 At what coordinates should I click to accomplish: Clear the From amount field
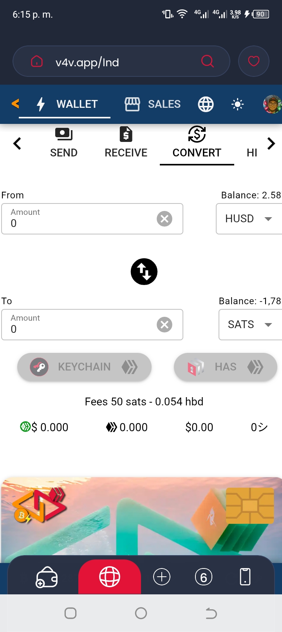click(x=164, y=219)
